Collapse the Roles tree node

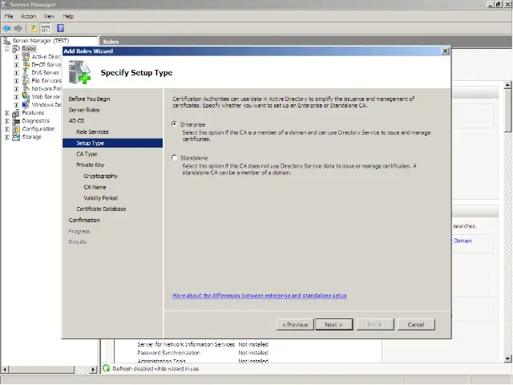tap(7, 49)
